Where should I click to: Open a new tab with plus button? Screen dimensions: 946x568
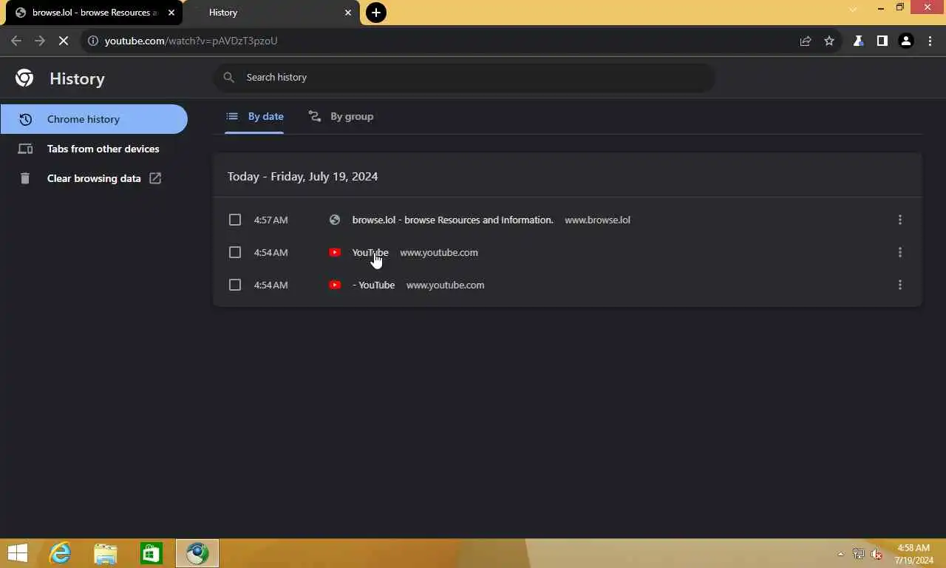(376, 13)
